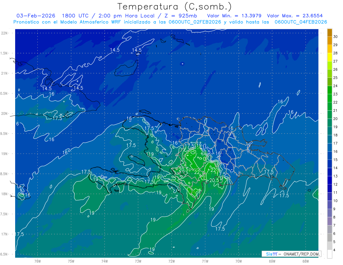Click the "68W" longitude axis label
Image resolution: width=343 pixels, height=265 pixels.
(306, 261)
